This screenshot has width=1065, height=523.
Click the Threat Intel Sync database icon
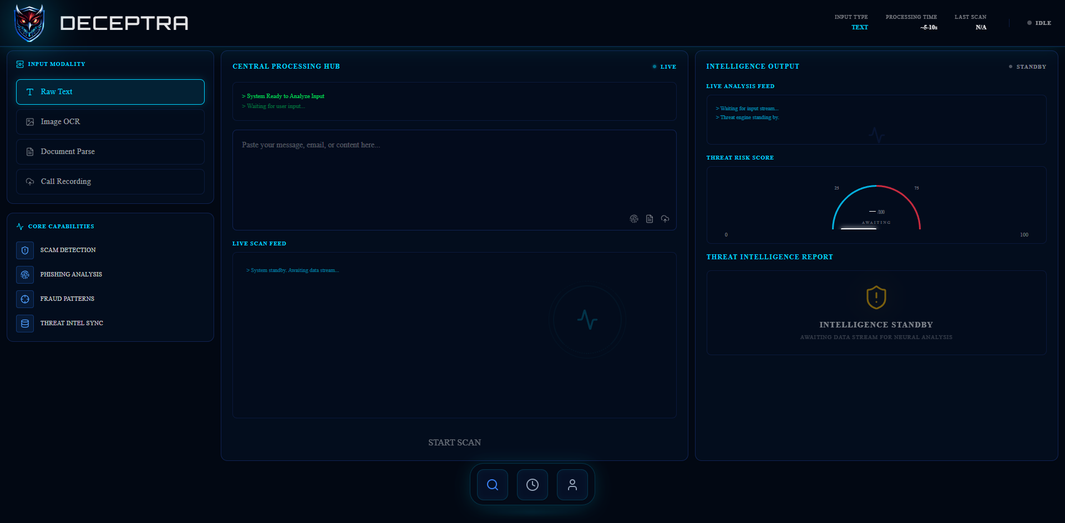point(25,324)
